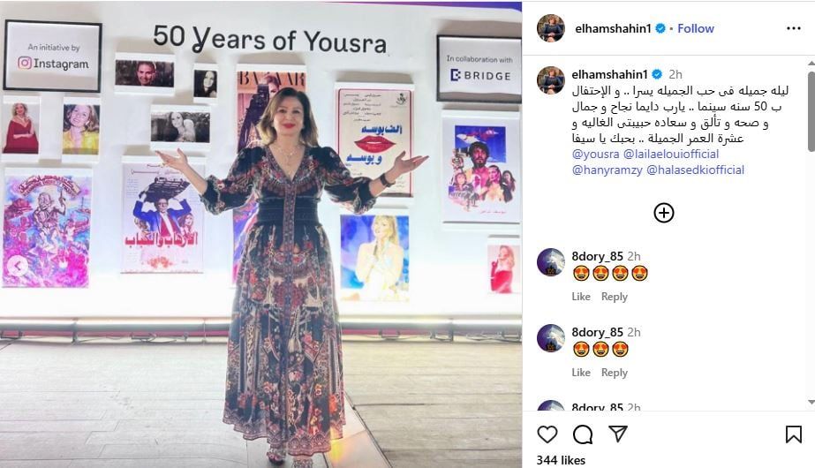The width and height of the screenshot is (815, 468).
Task: Open the comment speech bubble icon
Action: (x=583, y=434)
